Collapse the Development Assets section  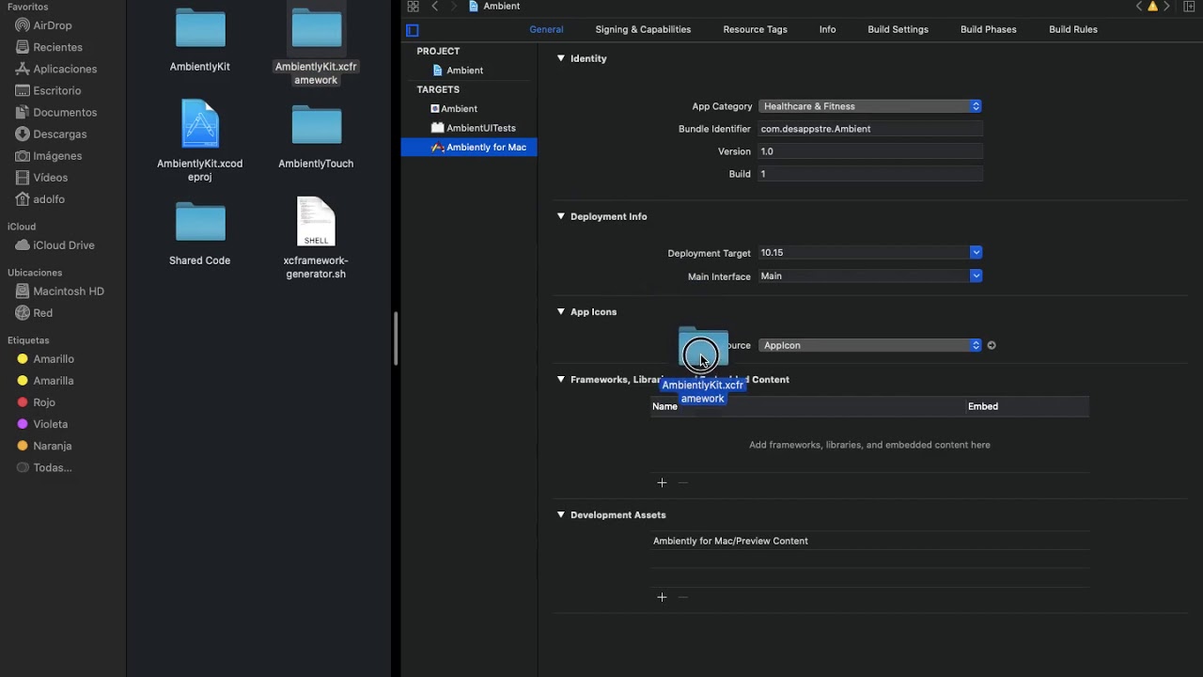[x=561, y=514]
